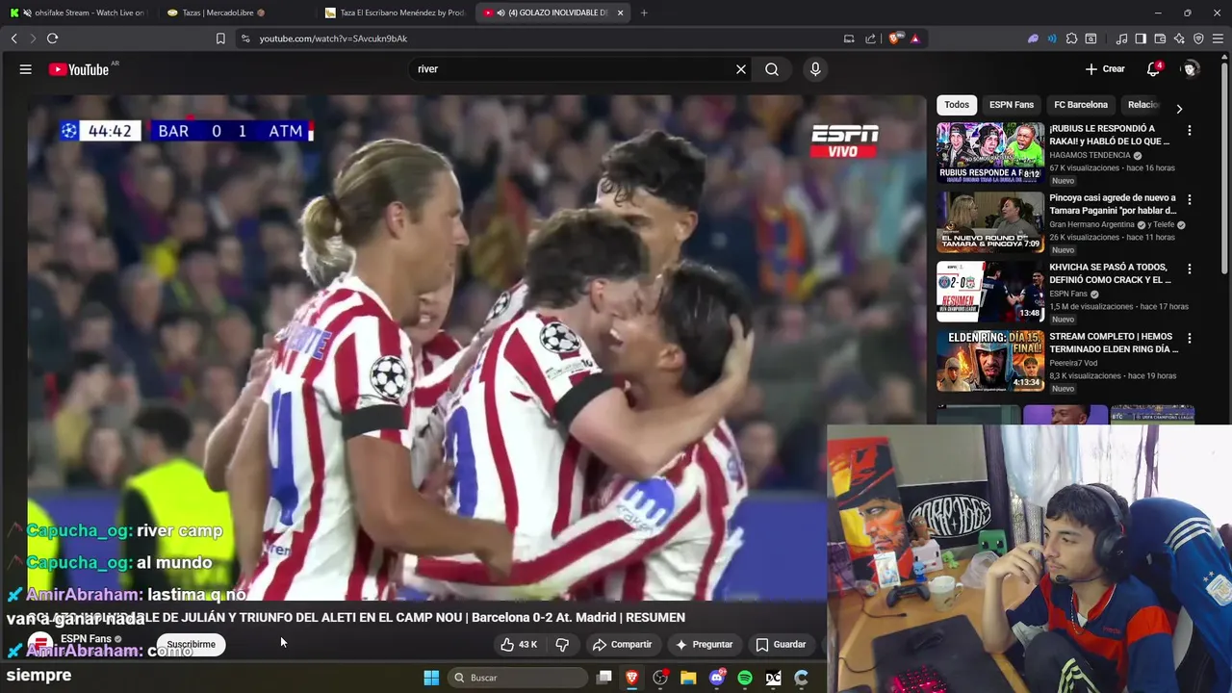Open the browser main menu
This screenshot has width=1232, height=693.
point(1219,38)
